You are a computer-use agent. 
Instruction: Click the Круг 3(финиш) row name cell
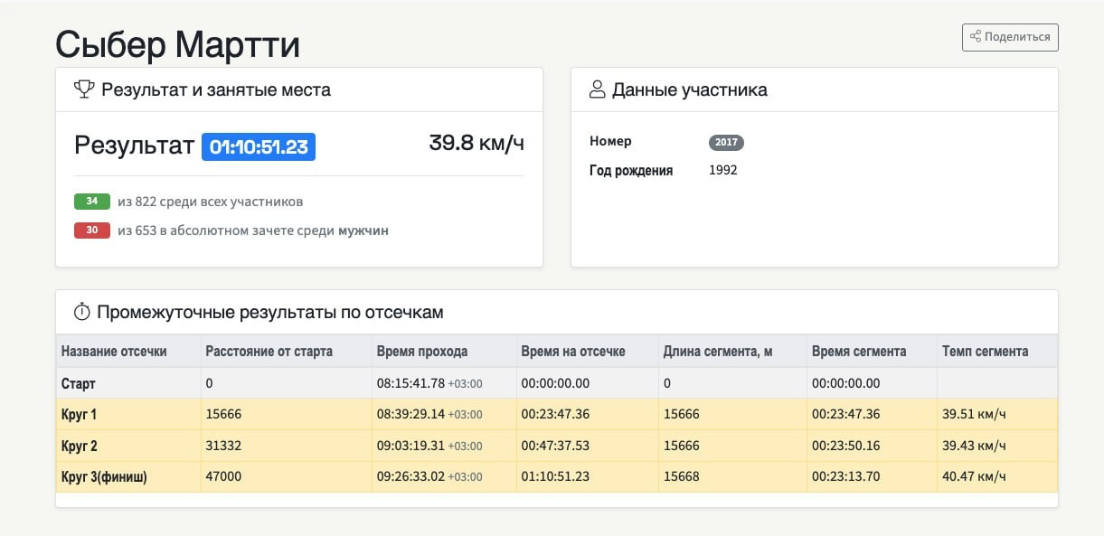click(128, 477)
